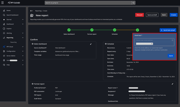
Task: Expand the User menu chevron
Action: (x=23, y=60)
